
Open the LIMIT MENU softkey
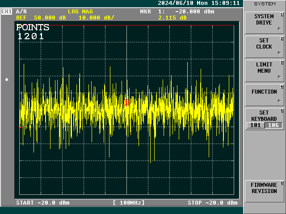coord(264,68)
